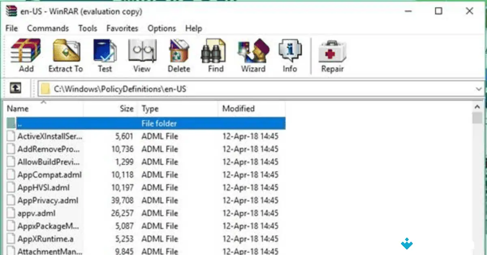The height and width of the screenshot is (255, 487).
Task: Select the Extract To icon
Action: pyautogui.click(x=65, y=53)
